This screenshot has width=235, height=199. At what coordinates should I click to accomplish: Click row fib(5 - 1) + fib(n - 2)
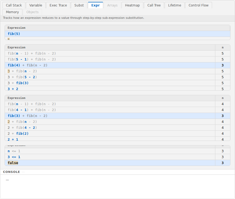[x=117, y=59]
